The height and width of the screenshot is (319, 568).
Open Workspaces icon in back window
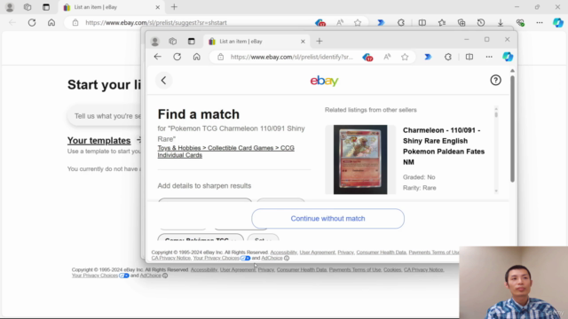point(28,7)
